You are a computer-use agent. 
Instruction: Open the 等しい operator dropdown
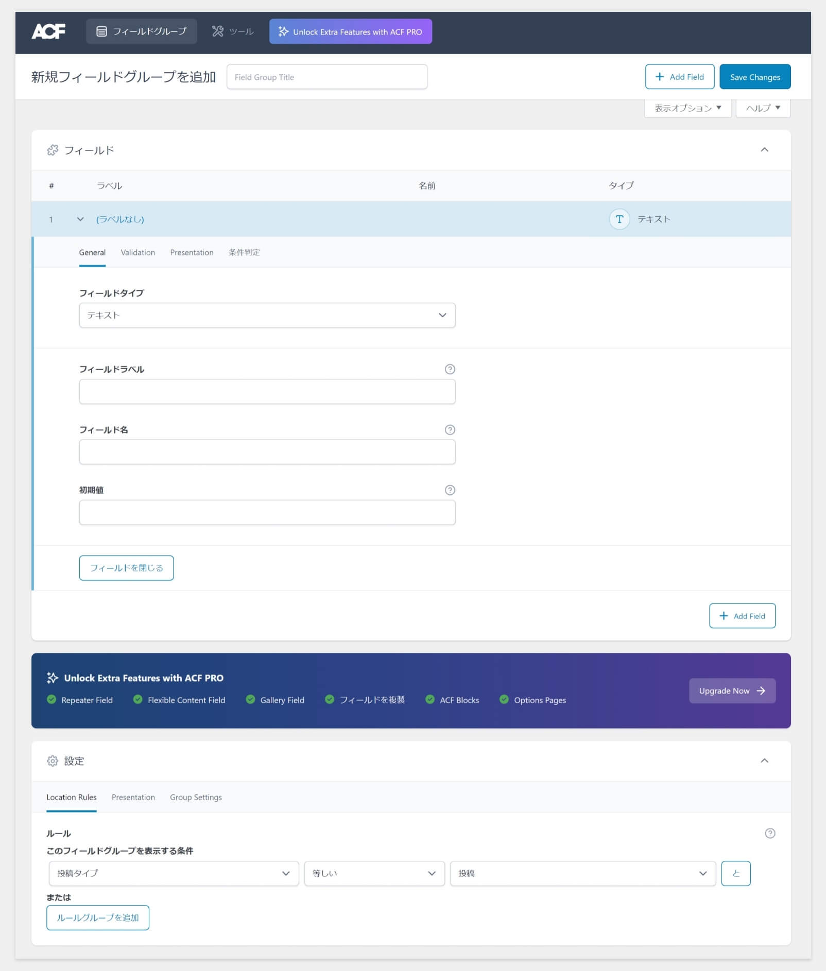click(x=374, y=873)
